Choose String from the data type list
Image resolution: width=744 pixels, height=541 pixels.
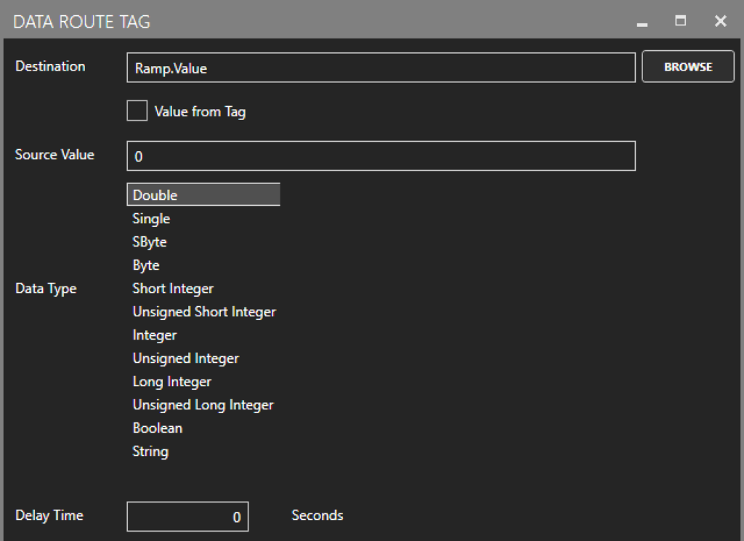tap(150, 452)
